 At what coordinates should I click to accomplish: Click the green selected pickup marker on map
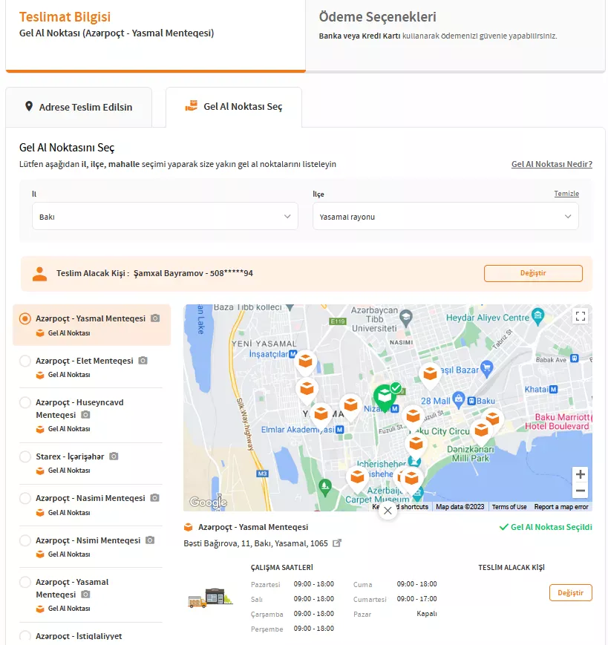tap(384, 398)
